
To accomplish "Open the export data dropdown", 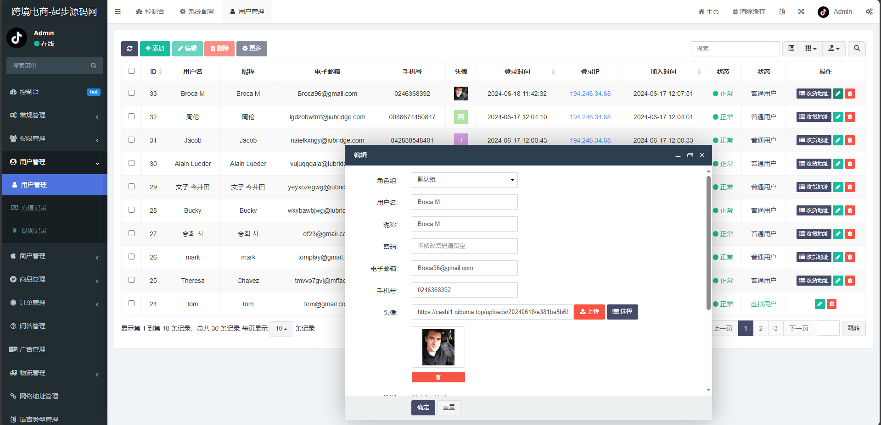I will [834, 49].
